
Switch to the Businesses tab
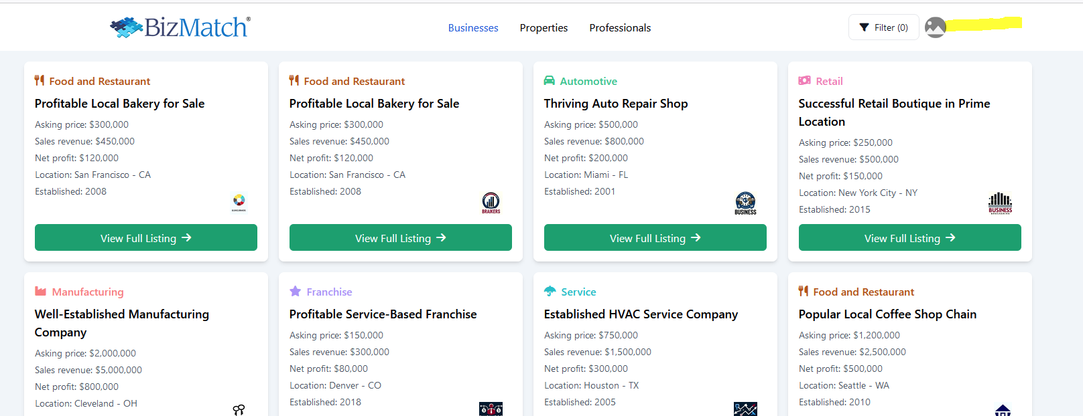pos(472,28)
